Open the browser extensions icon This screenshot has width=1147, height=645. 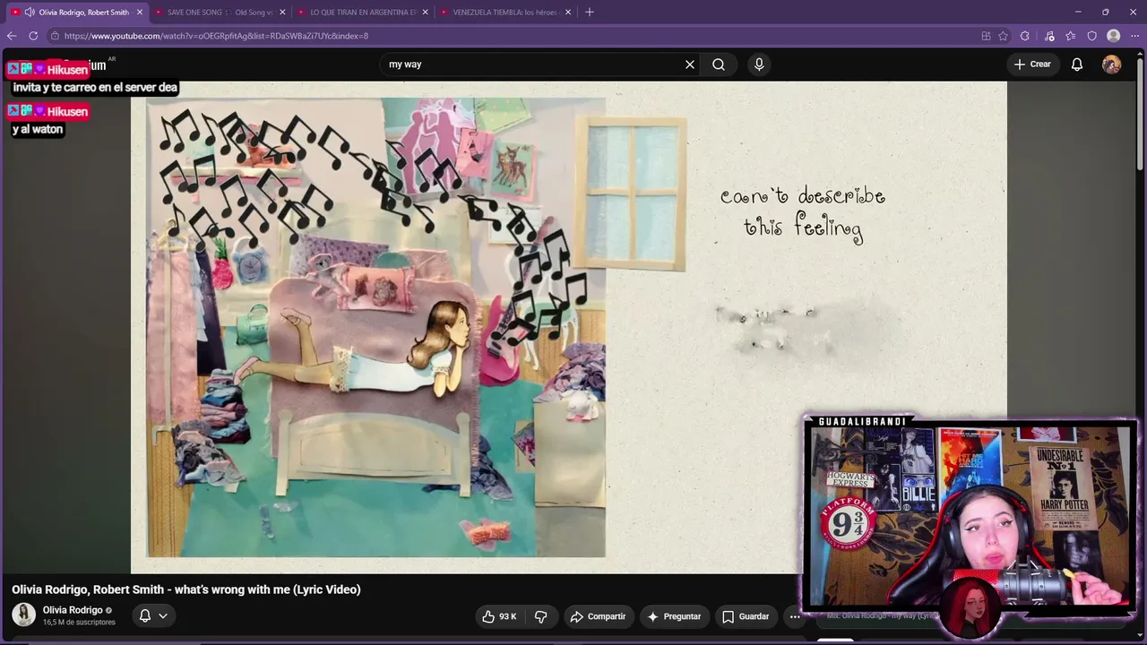point(1025,36)
